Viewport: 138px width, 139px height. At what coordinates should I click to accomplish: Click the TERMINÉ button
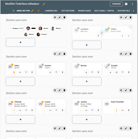pos(116,4)
